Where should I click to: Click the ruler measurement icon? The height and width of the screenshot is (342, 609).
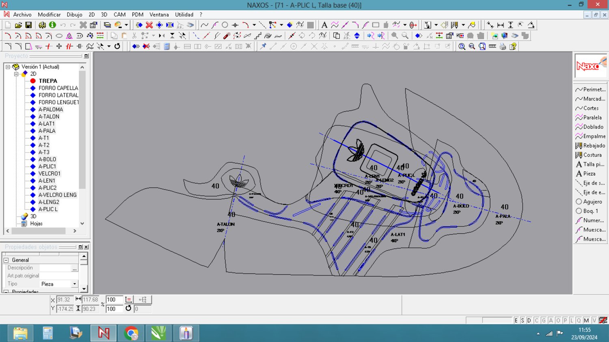pos(492,46)
